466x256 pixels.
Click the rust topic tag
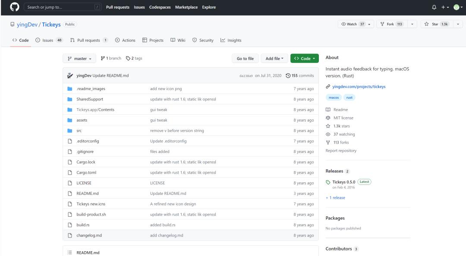349,98
